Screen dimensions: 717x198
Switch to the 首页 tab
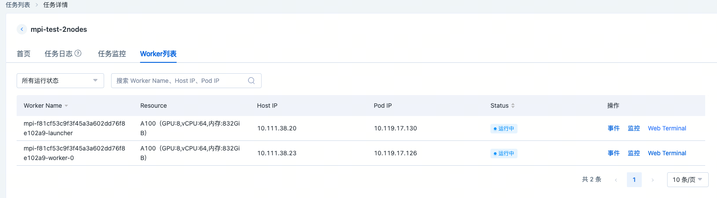click(24, 54)
